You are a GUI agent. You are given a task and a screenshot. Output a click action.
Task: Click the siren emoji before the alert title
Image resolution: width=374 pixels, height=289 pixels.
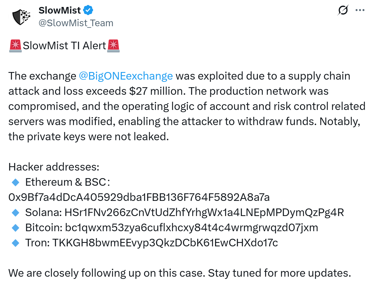click(x=15, y=46)
